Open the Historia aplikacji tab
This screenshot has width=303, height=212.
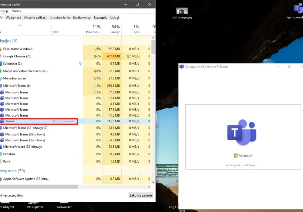pos(35,18)
